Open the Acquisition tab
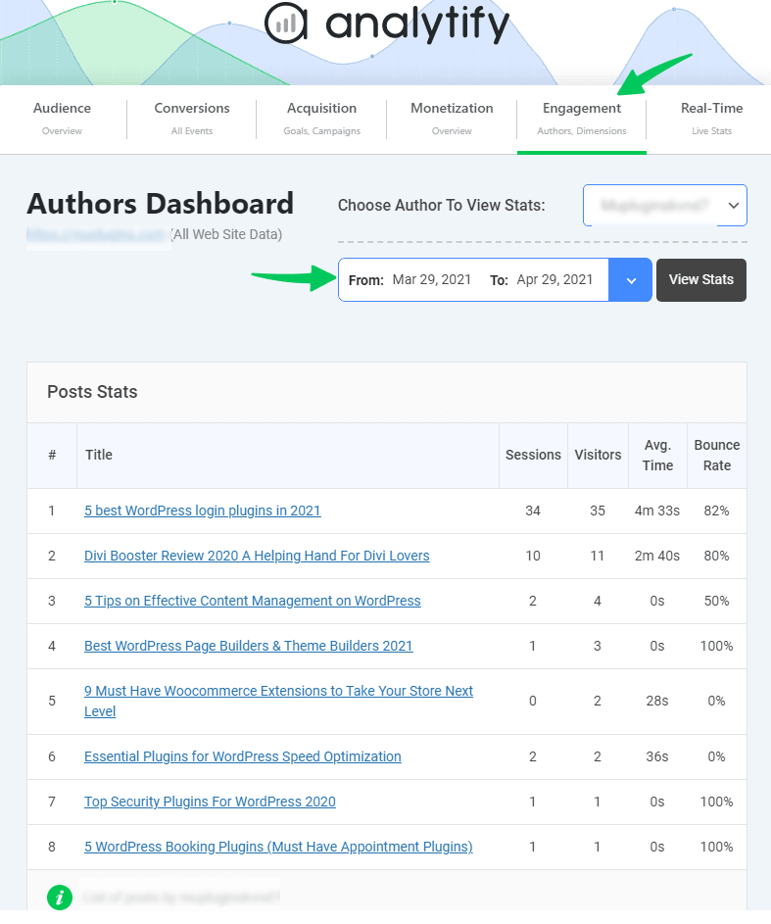This screenshot has width=771, height=924. point(321,119)
